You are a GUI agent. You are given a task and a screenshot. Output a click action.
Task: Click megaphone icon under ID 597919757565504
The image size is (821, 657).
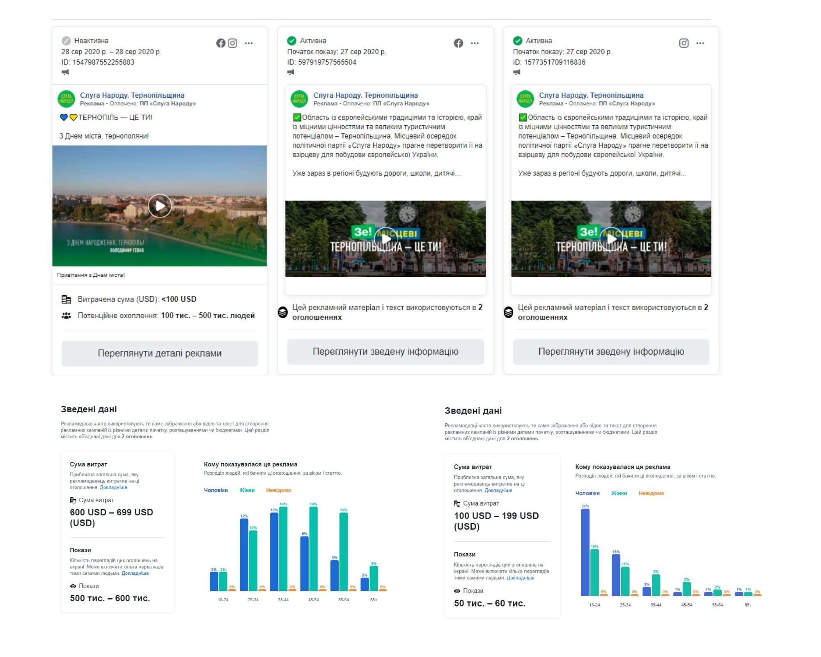tap(291, 72)
